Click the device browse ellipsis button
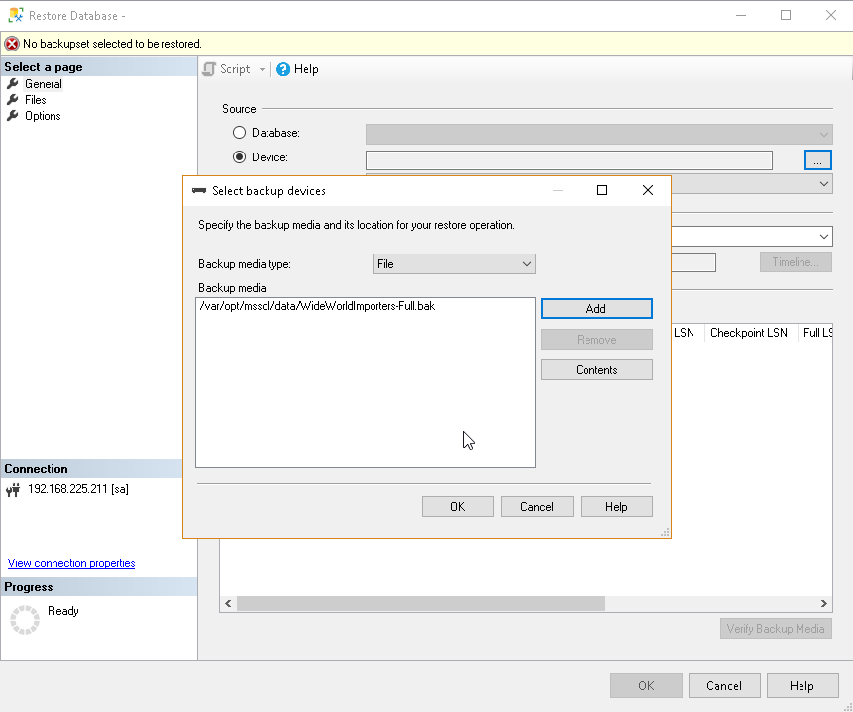This screenshot has height=712, width=853. click(818, 160)
